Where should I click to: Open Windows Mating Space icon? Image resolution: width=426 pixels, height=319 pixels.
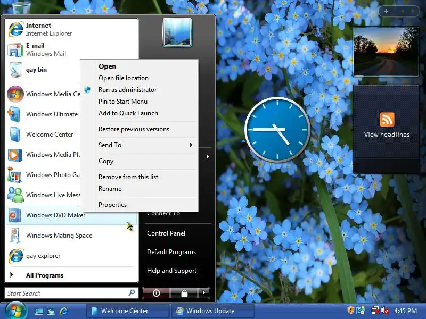(15, 235)
